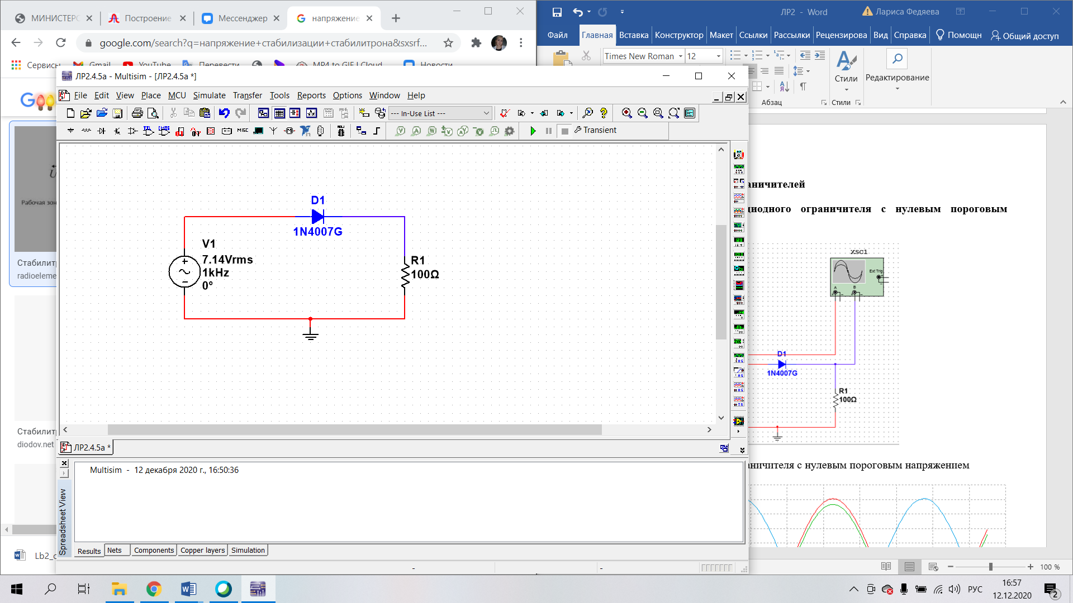This screenshot has width=1073, height=603.
Task: Place an indicator component
Action: point(211,131)
